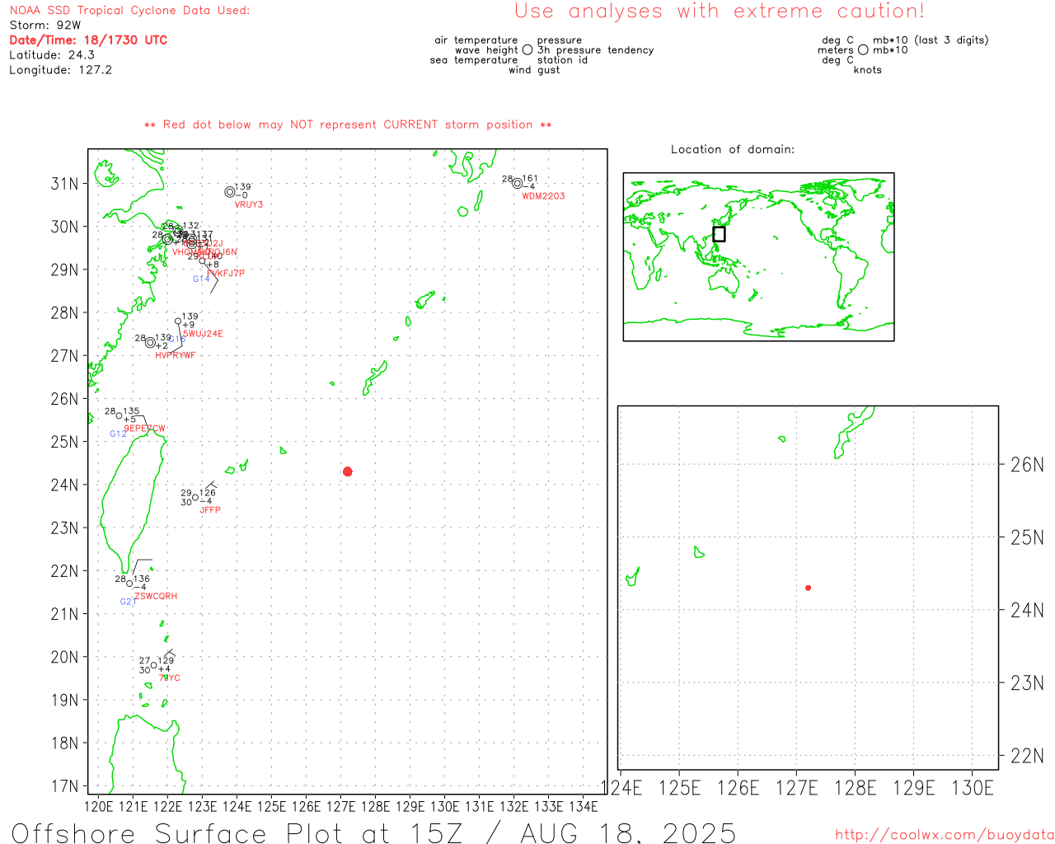The height and width of the screenshot is (844, 1055).
Task: Click the 130E label on zoomed inset axis
Action: point(973,788)
